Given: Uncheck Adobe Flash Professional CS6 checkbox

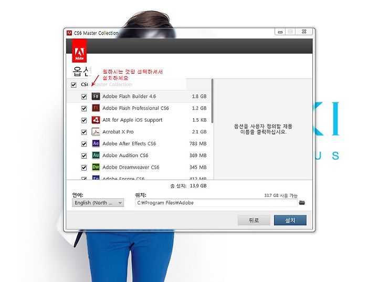Looking at the screenshot, I should pos(84,108).
